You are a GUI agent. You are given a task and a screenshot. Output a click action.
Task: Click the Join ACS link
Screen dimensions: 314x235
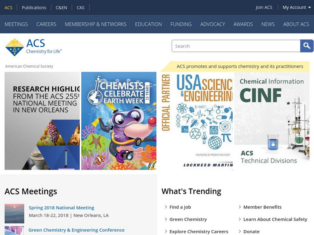pos(264,7)
